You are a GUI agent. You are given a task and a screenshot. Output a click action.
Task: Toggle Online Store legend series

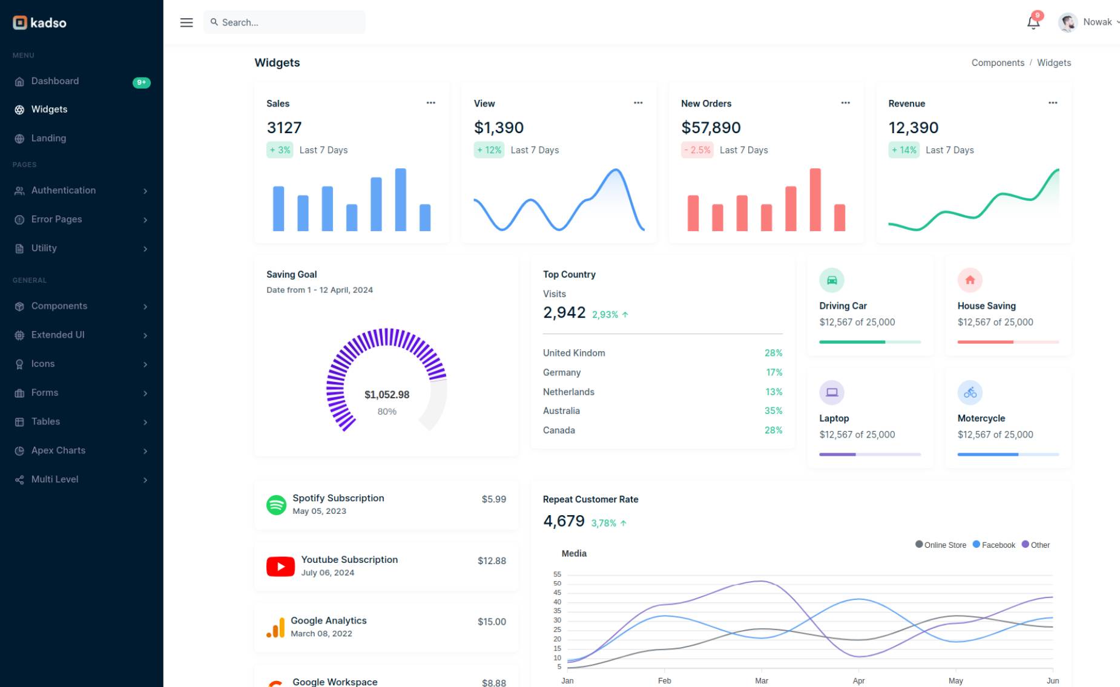pos(941,545)
